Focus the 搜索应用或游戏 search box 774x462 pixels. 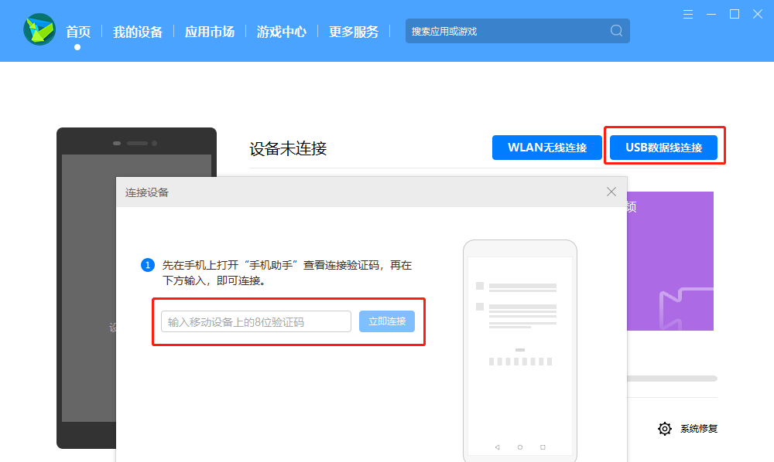tap(507, 31)
